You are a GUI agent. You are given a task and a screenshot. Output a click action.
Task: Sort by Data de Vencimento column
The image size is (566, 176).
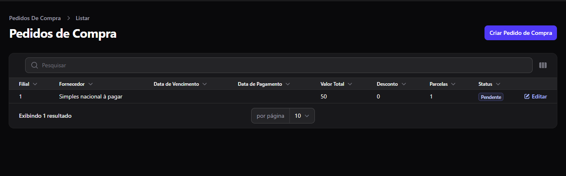pyautogui.click(x=180, y=84)
